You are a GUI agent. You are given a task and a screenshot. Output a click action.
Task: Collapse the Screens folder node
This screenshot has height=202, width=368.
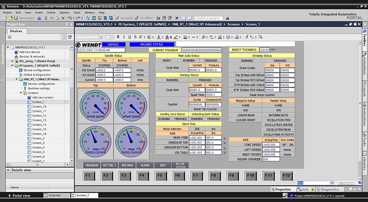[21, 93]
